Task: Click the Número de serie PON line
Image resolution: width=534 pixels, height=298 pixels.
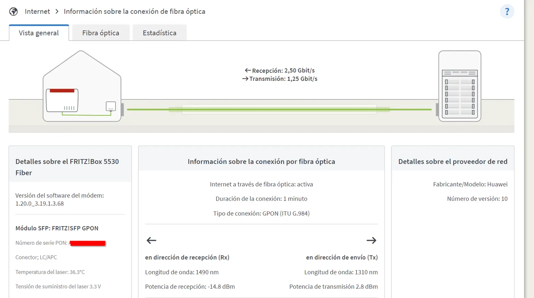Action: tap(60, 243)
